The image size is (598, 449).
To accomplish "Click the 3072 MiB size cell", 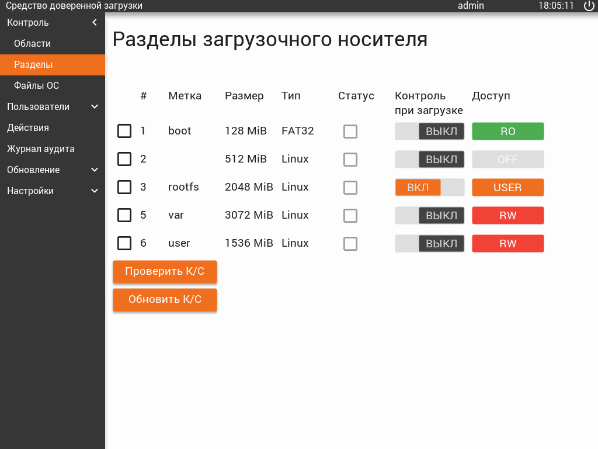I will pyautogui.click(x=249, y=215).
